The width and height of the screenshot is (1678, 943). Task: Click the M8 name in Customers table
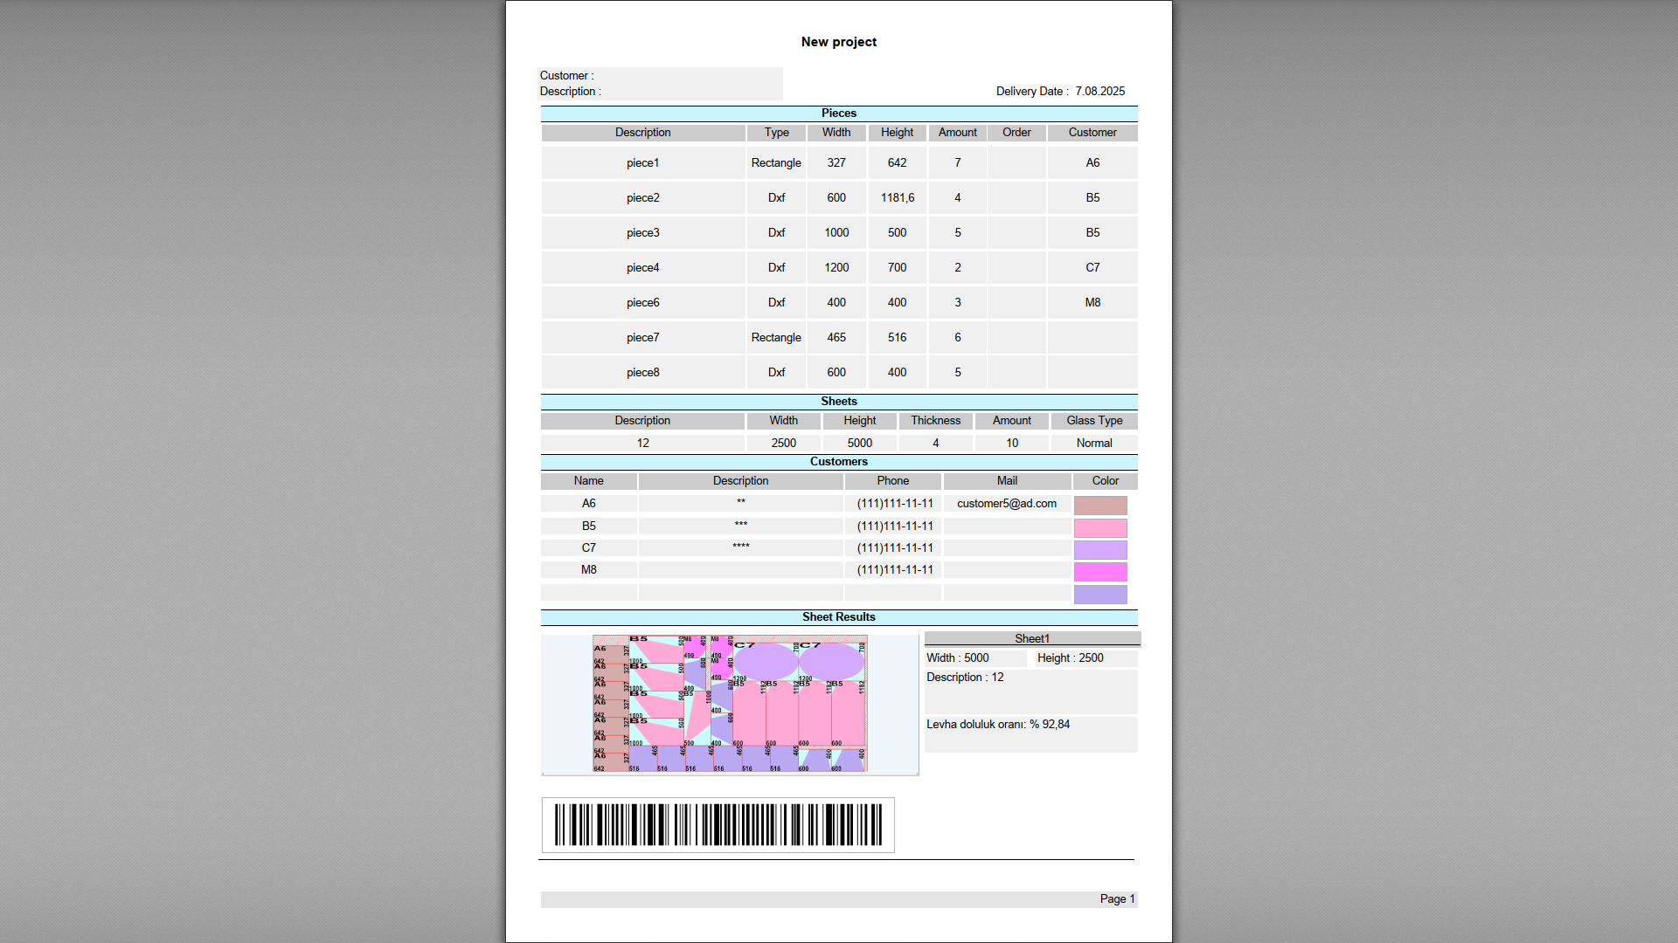[x=589, y=570]
